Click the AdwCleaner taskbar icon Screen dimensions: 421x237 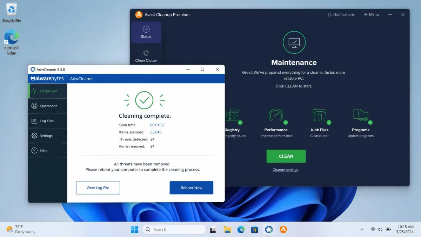(269, 230)
